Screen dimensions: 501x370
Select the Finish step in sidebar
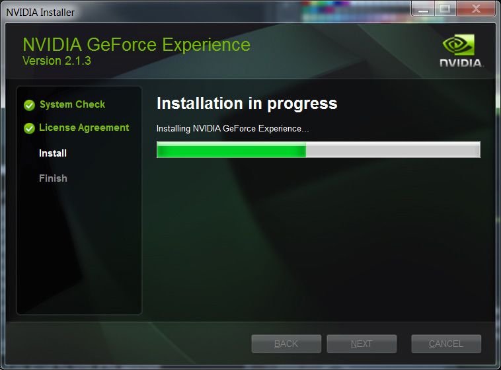(53, 178)
